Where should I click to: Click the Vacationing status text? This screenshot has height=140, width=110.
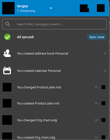tap(27, 11)
